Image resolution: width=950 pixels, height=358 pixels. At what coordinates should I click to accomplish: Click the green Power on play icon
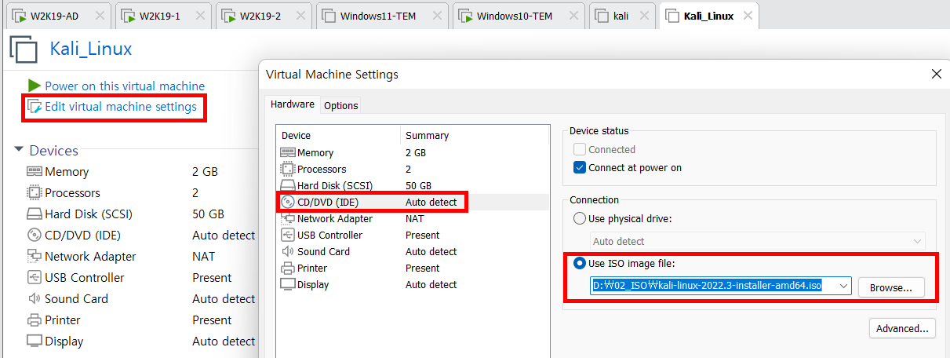click(35, 86)
